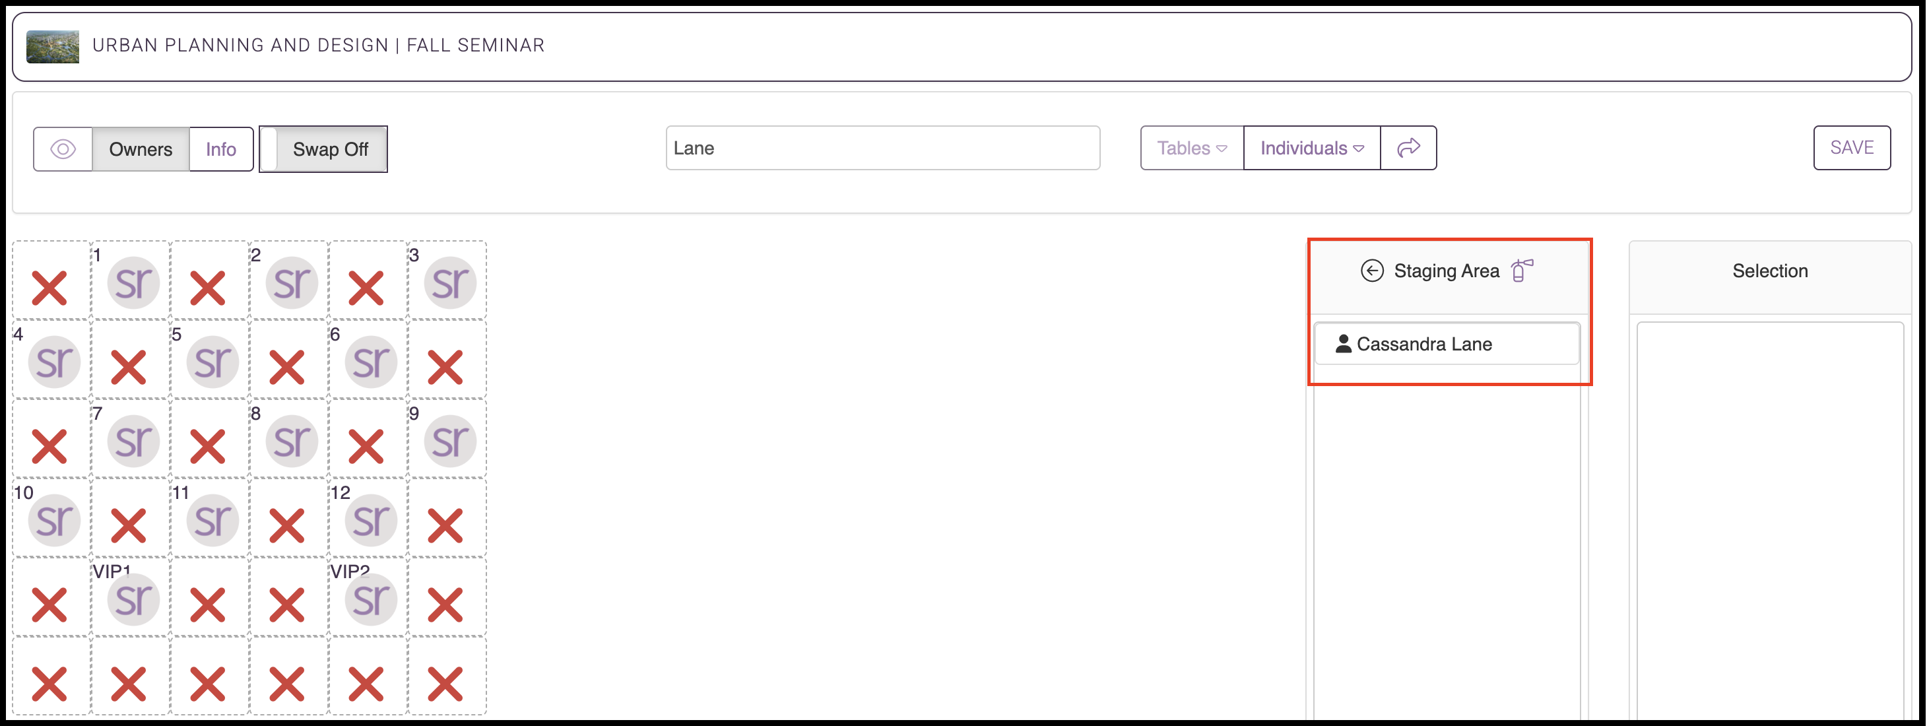Select Cassandra Lane in Staging Area

1447,345
